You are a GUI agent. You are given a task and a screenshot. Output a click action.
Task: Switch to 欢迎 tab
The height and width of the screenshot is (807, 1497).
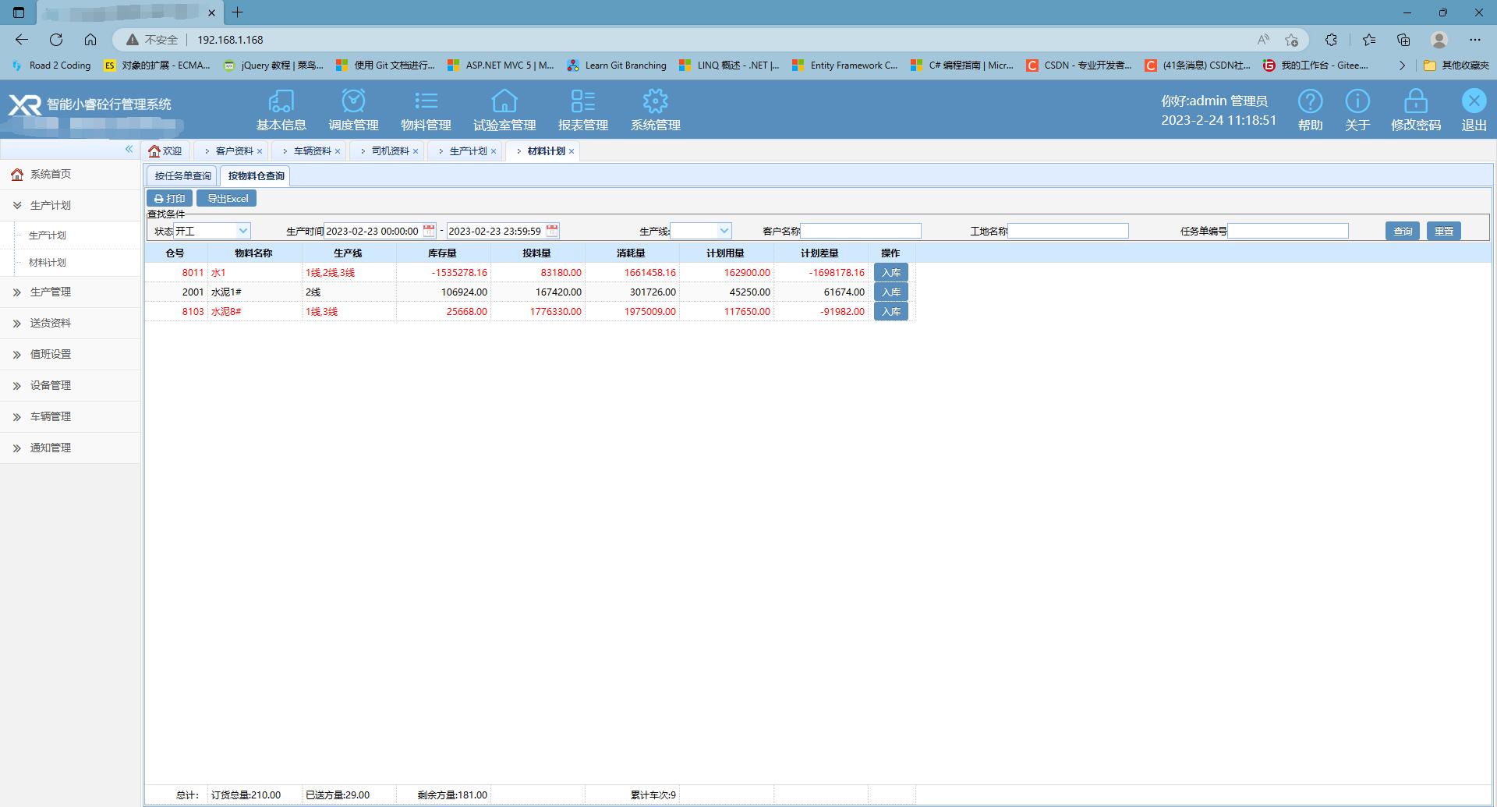[x=165, y=151]
